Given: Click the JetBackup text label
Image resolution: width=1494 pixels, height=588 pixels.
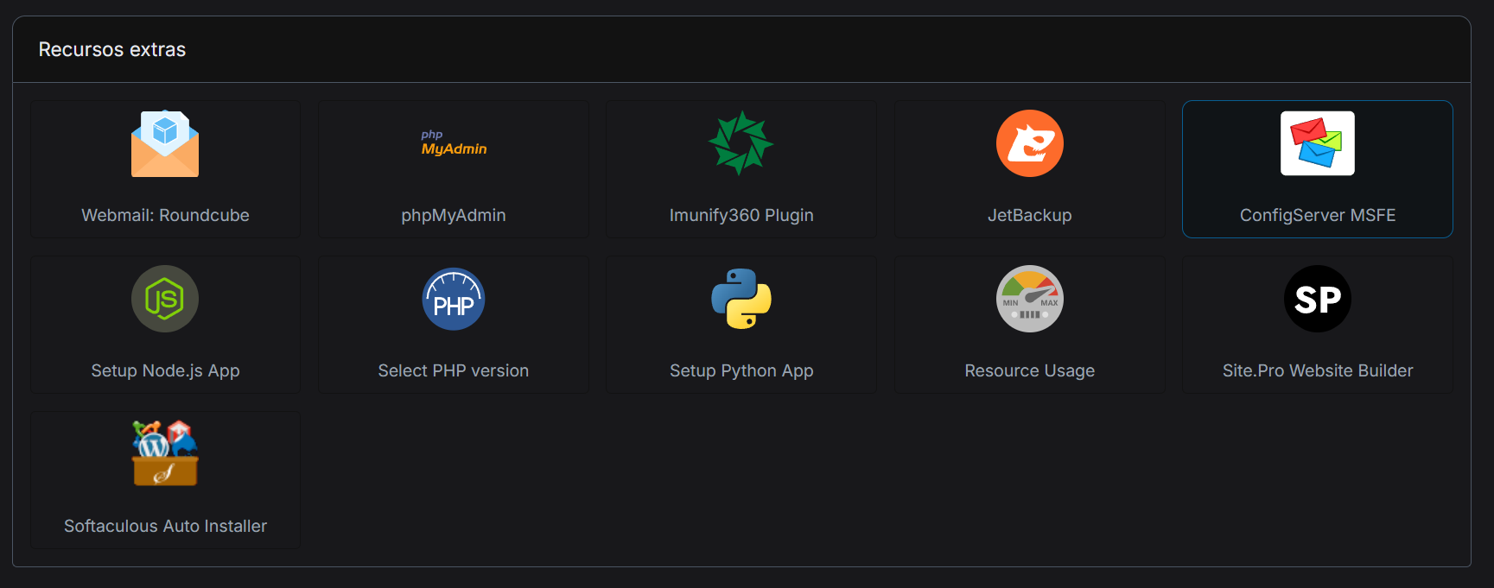Looking at the screenshot, I should point(1030,215).
